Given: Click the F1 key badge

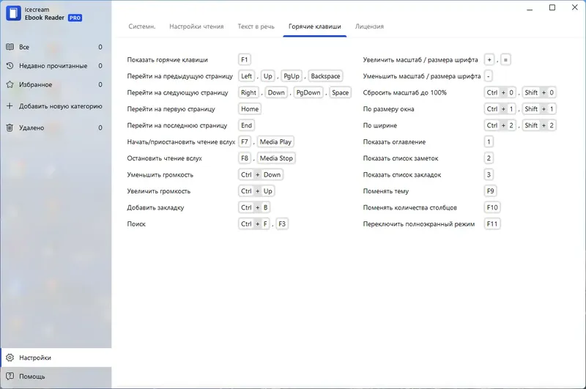Looking at the screenshot, I should (x=245, y=60).
